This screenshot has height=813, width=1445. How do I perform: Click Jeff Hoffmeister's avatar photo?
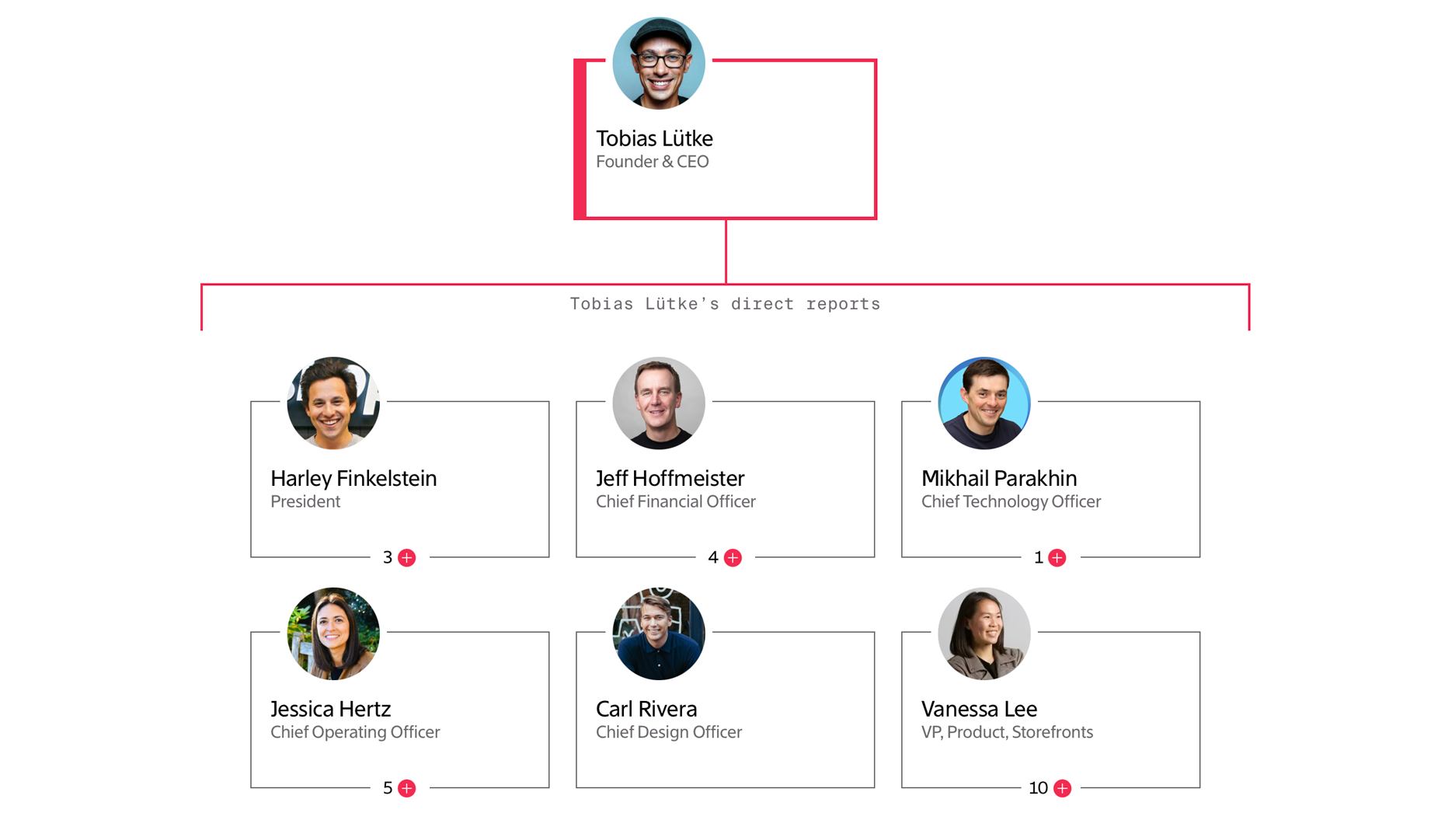[658, 403]
